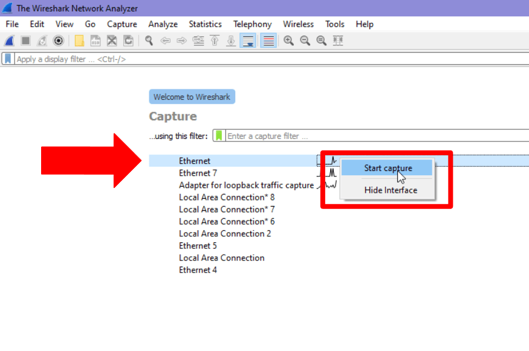Open the Tools menu
Image resolution: width=529 pixels, height=351 pixels.
point(335,24)
